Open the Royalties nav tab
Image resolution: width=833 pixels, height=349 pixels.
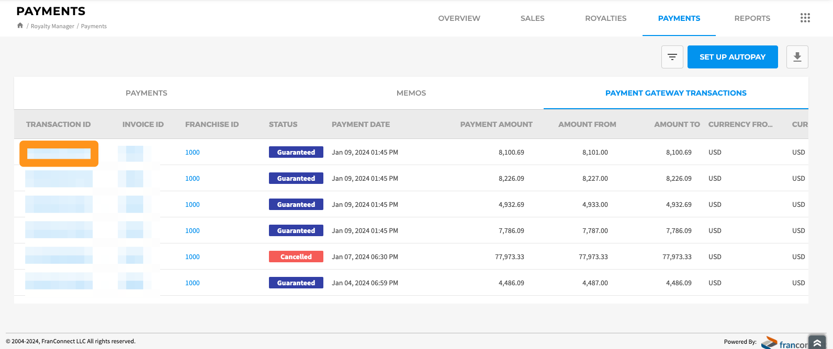click(x=606, y=18)
